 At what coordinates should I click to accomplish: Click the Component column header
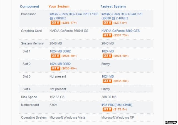pos(29,7)
